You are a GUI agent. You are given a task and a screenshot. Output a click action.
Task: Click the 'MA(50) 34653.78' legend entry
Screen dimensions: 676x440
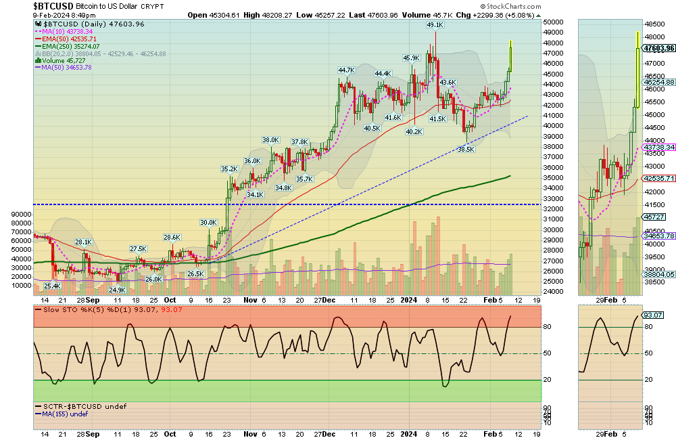[x=66, y=68]
